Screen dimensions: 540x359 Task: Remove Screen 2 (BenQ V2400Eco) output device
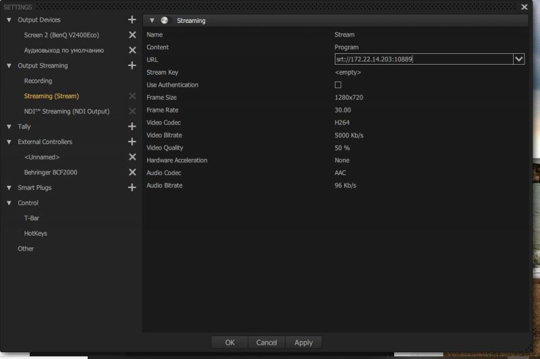click(x=132, y=35)
